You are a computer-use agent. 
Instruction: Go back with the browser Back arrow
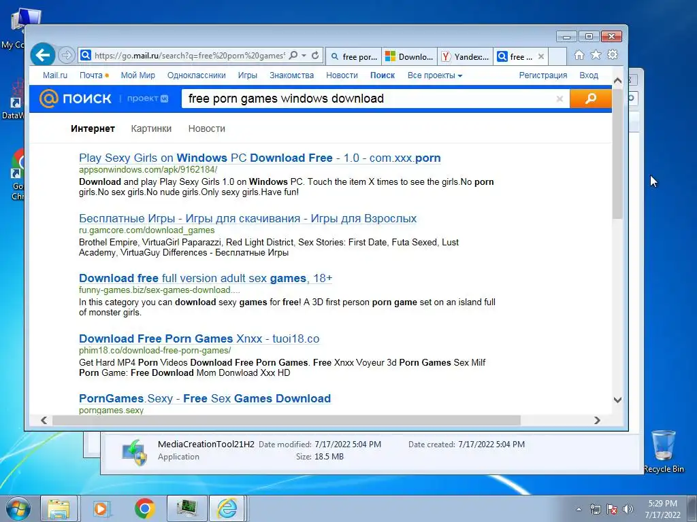click(x=43, y=55)
